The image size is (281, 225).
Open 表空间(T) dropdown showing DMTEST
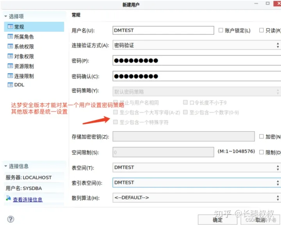pos(197,167)
